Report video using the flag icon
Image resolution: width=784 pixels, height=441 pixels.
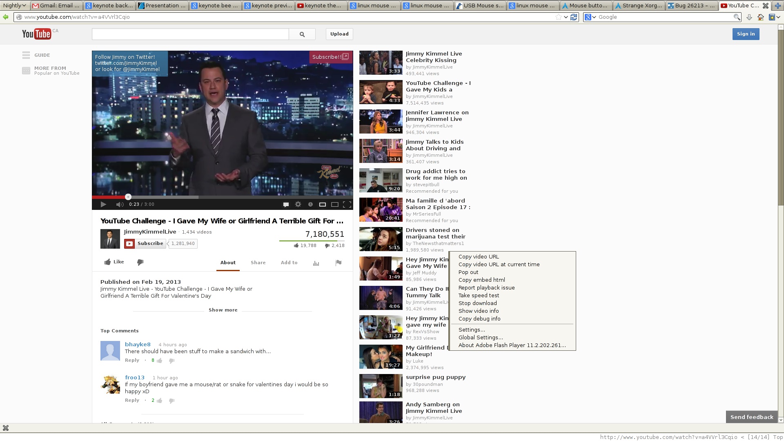(338, 263)
